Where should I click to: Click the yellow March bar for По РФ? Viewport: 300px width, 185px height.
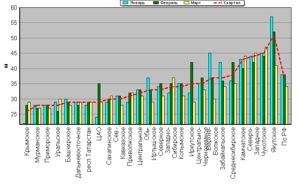286,105
